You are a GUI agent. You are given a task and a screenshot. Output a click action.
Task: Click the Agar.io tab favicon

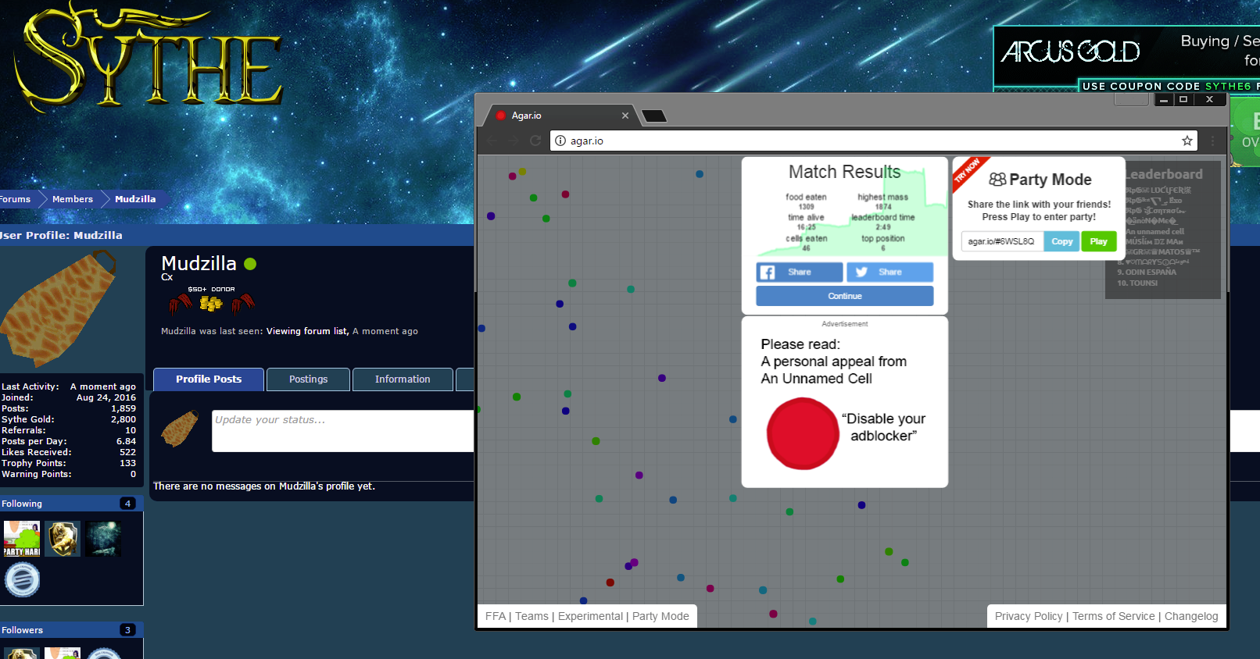click(501, 116)
